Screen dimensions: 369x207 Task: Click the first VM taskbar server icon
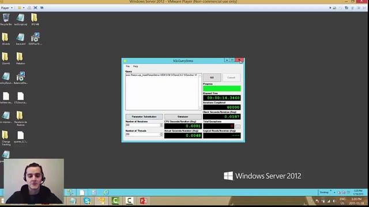(x=70, y=193)
